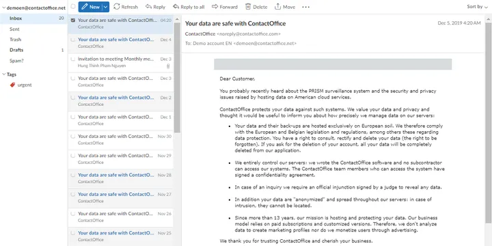The height and width of the screenshot is (246, 492).
Task: Check the checkbox of the Dec 2 message
Action: (x=73, y=98)
